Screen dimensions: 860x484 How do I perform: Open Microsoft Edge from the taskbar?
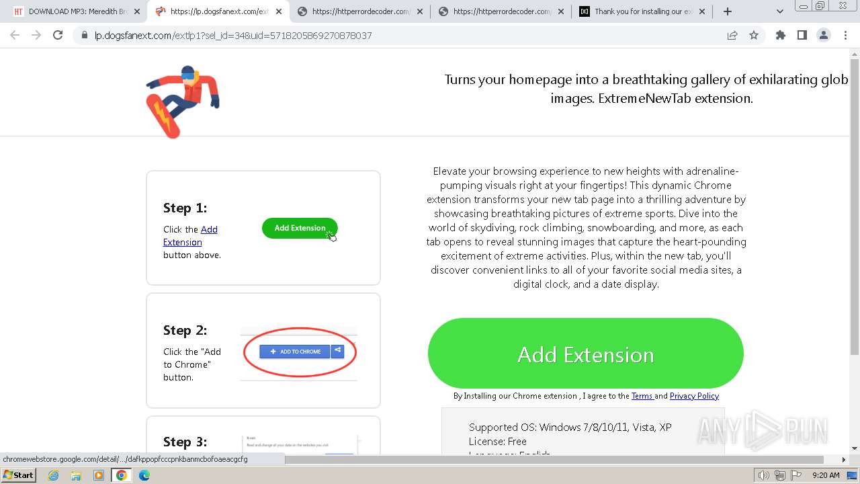point(144,475)
